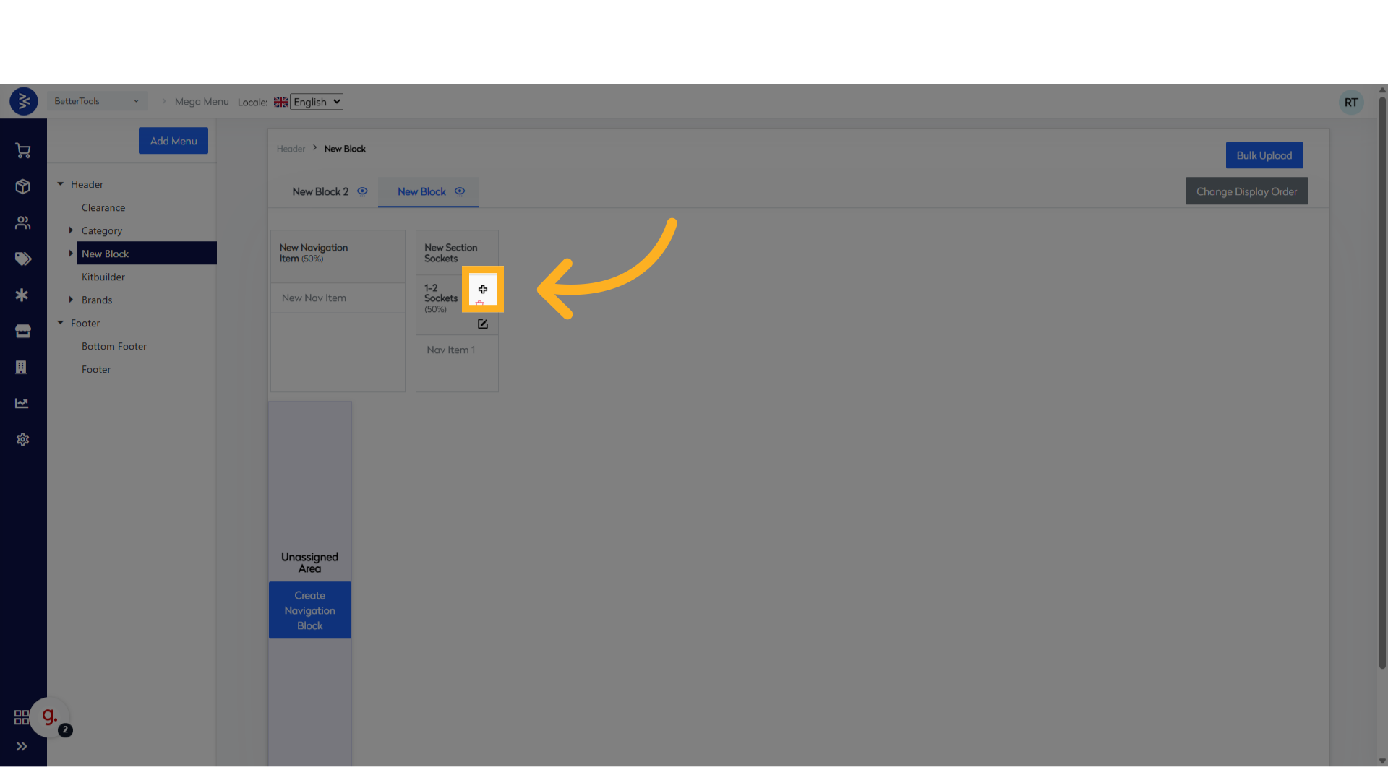Viewport: 1388px width, 780px height.
Task: Open the storefront sidebar icon
Action: pyautogui.click(x=23, y=331)
